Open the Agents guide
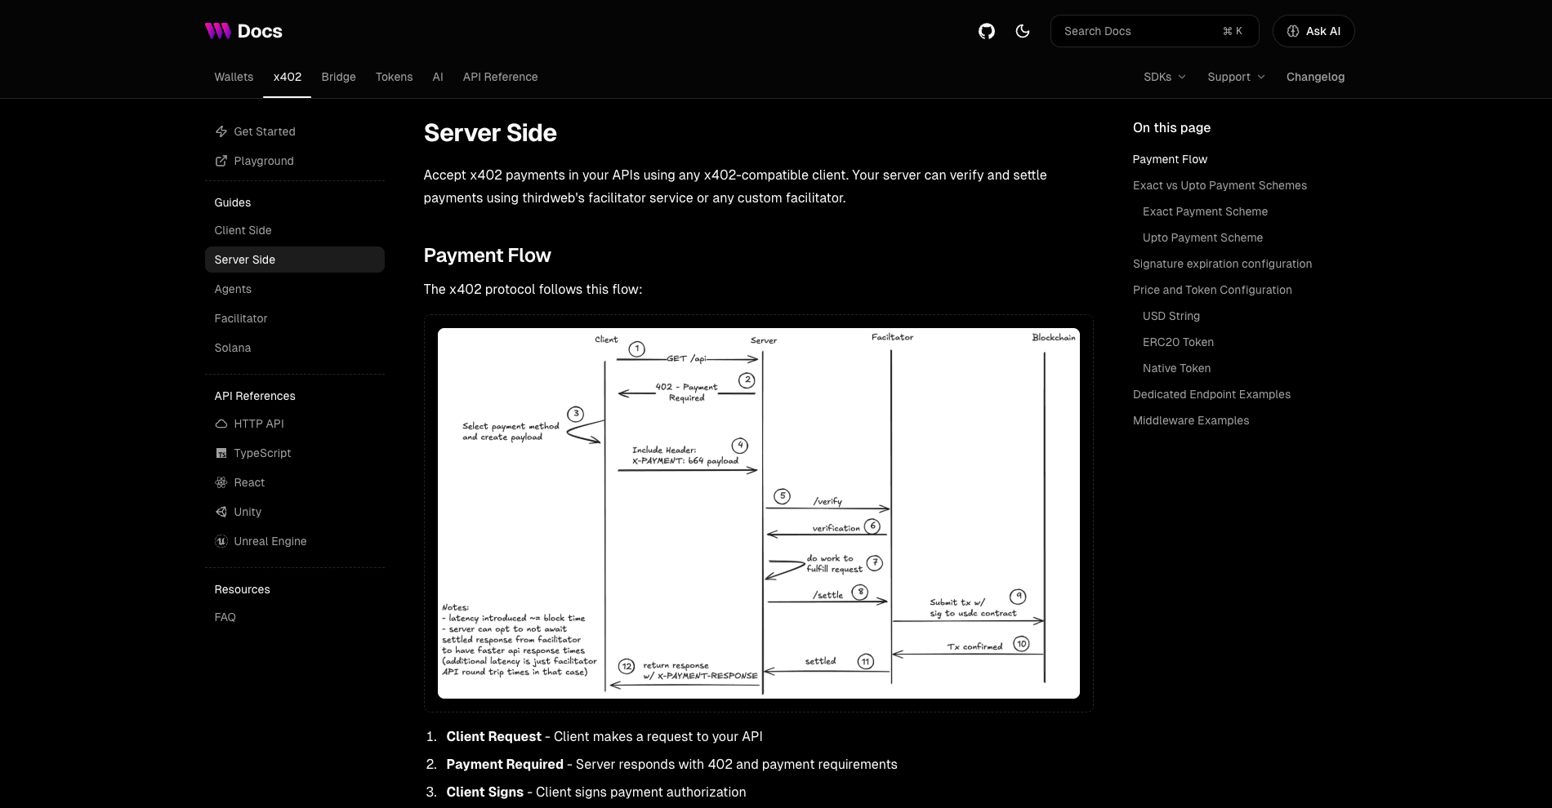The height and width of the screenshot is (808, 1552). (294, 289)
